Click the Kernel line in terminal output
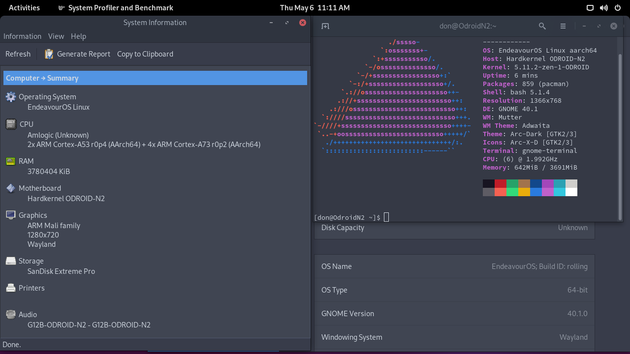This screenshot has height=354, width=630. (536, 67)
